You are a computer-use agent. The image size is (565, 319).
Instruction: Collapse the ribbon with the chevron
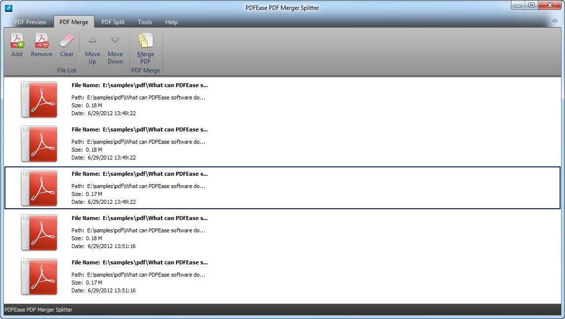tap(555, 21)
